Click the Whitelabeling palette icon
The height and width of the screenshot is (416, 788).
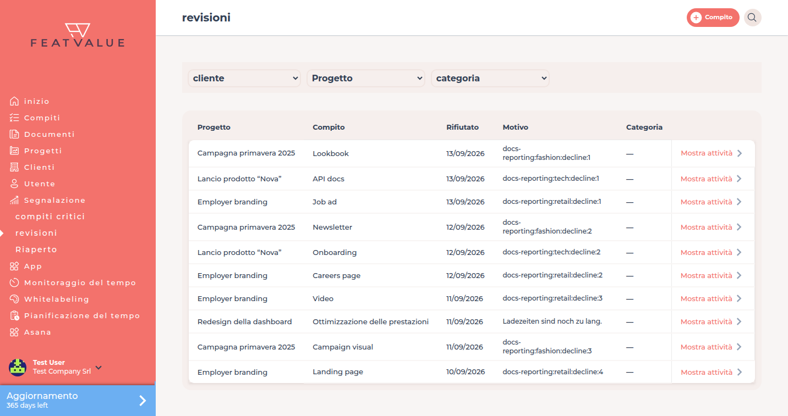(x=14, y=299)
